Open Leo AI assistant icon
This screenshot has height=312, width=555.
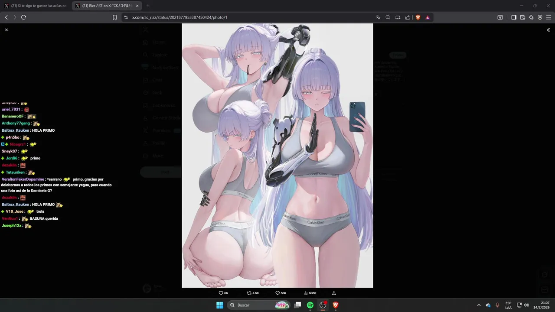coord(531,17)
